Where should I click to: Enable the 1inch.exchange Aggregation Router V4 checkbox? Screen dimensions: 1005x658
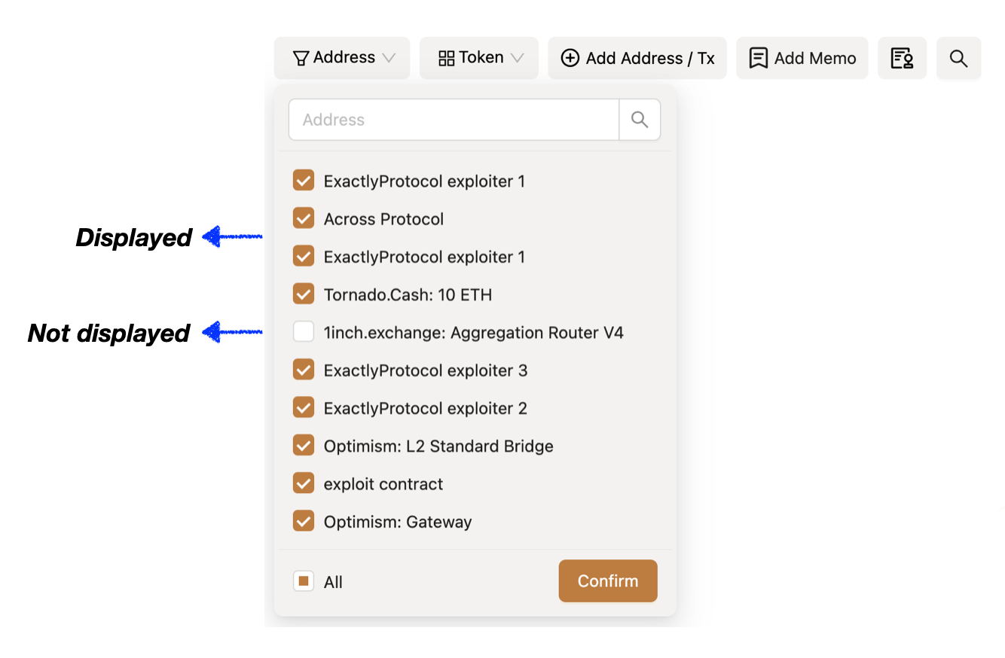click(x=304, y=332)
